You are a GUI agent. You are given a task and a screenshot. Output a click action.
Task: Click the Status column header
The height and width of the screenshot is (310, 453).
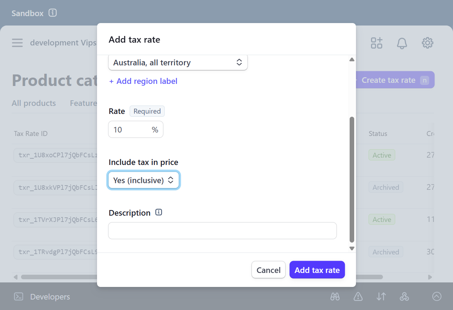[x=378, y=134]
